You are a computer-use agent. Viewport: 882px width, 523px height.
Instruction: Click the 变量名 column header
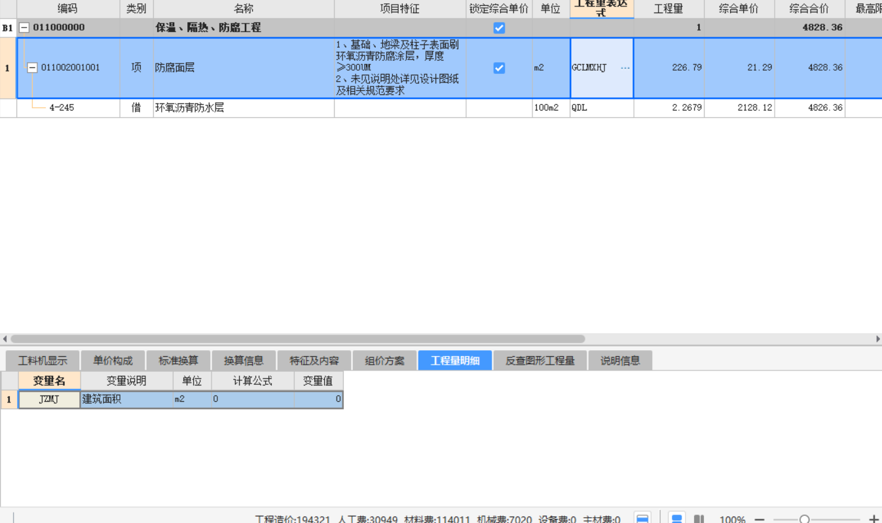(x=50, y=381)
